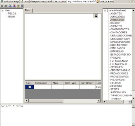Click the red-dot database toolbar icon
135x126 pixels.
[x=14, y=6]
